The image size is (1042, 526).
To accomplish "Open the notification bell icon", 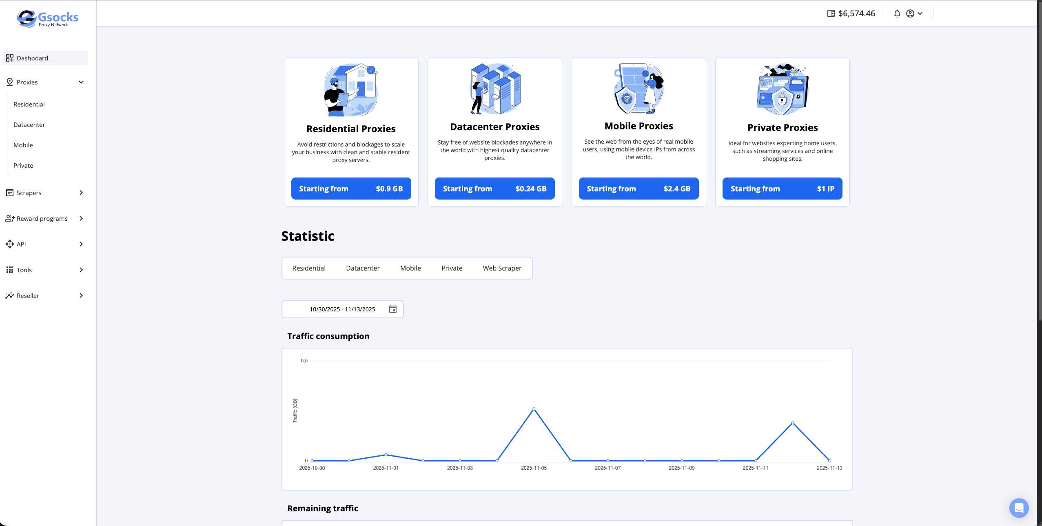I will [x=897, y=13].
